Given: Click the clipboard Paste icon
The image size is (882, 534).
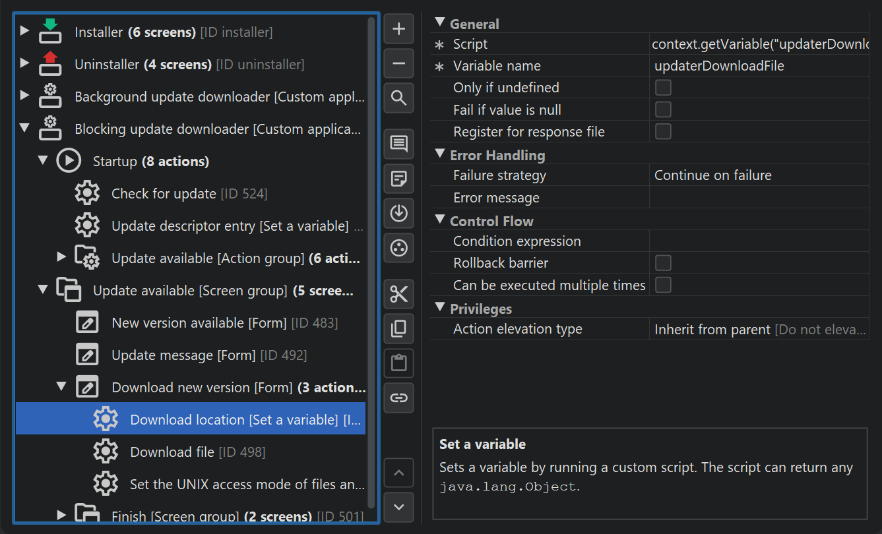Looking at the screenshot, I should (x=398, y=363).
